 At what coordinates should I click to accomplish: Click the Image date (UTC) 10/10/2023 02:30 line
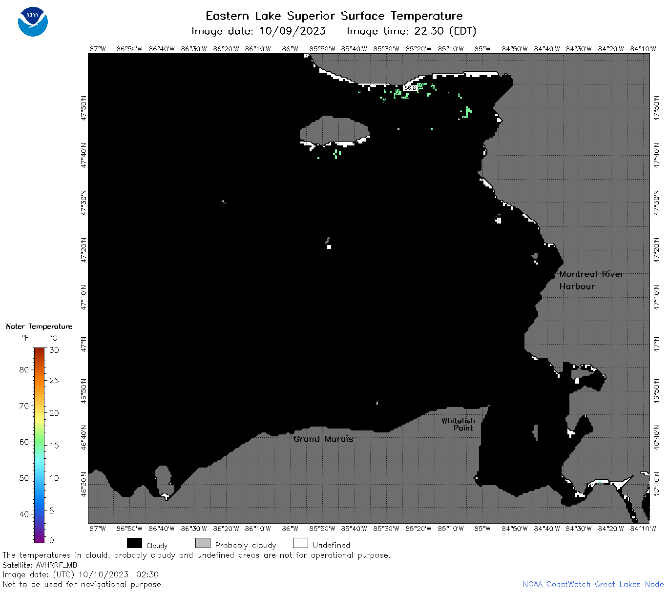click(x=81, y=574)
